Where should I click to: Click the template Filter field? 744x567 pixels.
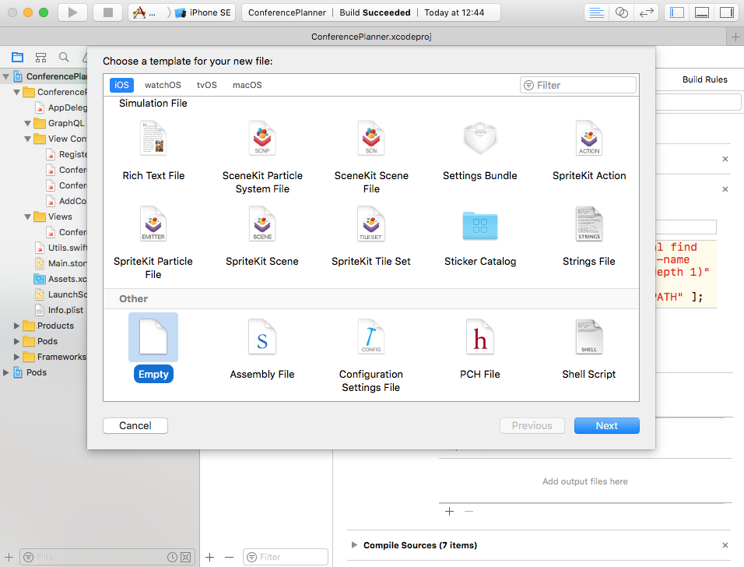578,85
